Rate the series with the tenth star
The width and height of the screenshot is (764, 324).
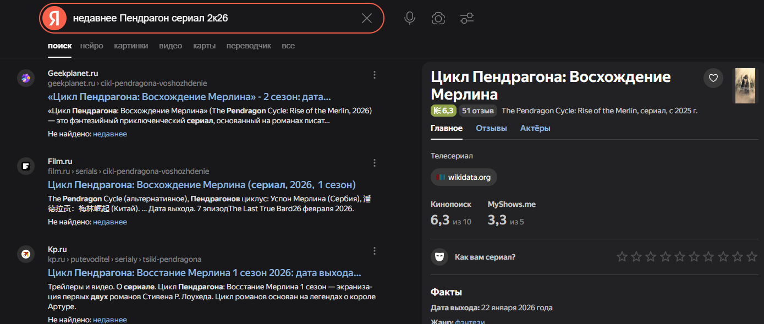pyautogui.click(x=752, y=256)
